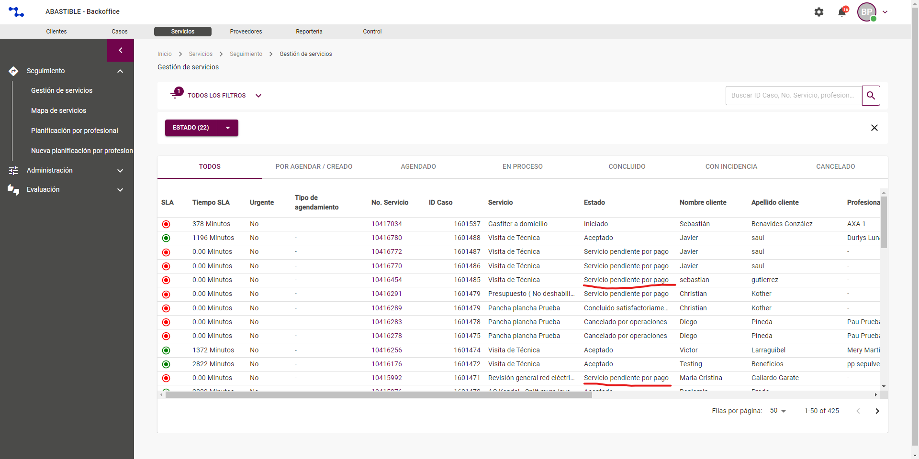
Task: Switch to Por agendar / Creado tab
Action: pyautogui.click(x=314, y=167)
